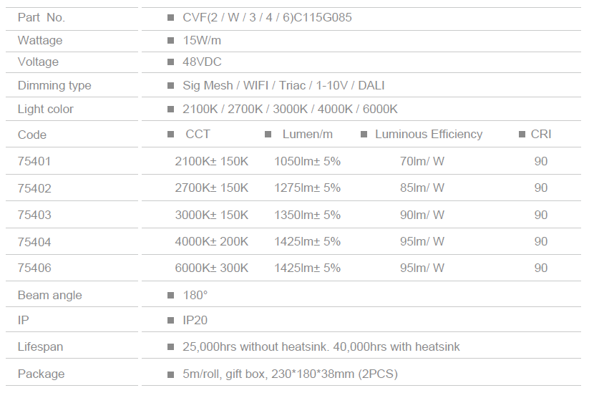Click the bullet icon before Luminous Efficiency

pos(364,134)
